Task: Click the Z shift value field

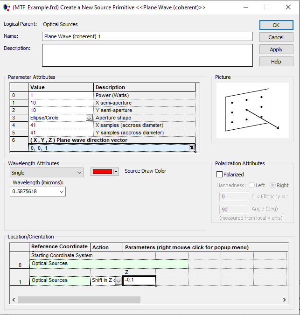Action: tap(139, 280)
